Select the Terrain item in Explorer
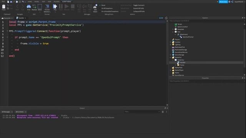 (178, 24)
